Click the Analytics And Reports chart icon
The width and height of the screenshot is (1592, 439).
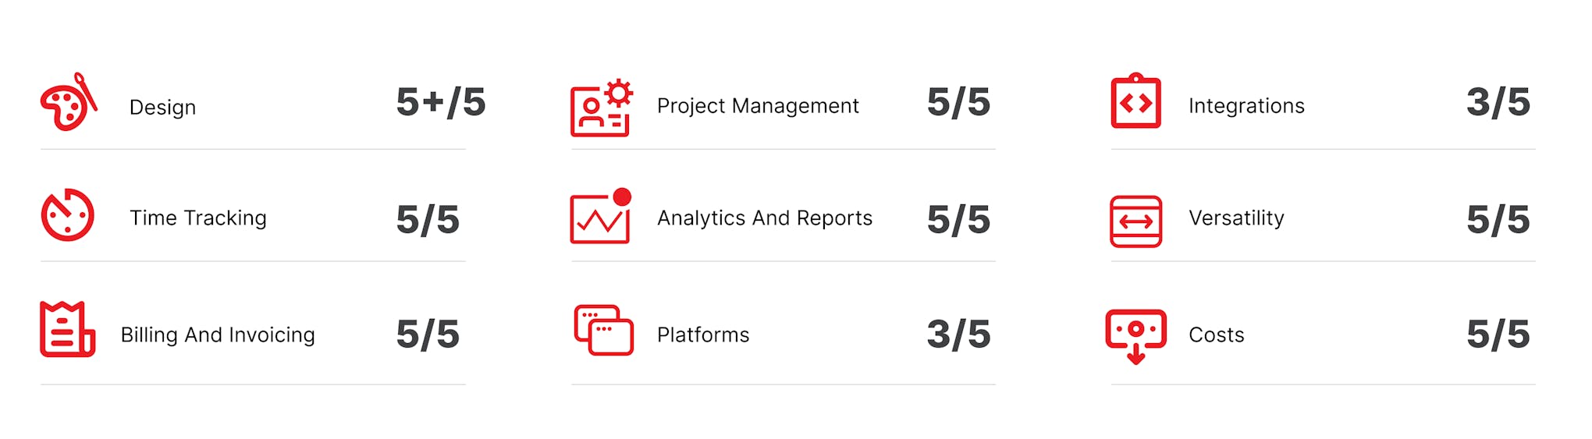[x=600, y=217]
